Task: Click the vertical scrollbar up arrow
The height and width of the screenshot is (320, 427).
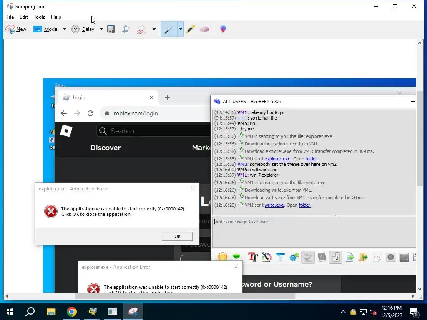Action: click(419, 43)
